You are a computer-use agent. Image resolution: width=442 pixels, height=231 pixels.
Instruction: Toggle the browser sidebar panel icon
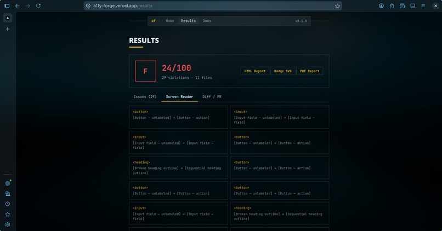coord(7,6)
